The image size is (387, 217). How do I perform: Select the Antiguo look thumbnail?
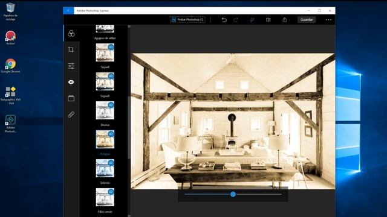[105, 139]
